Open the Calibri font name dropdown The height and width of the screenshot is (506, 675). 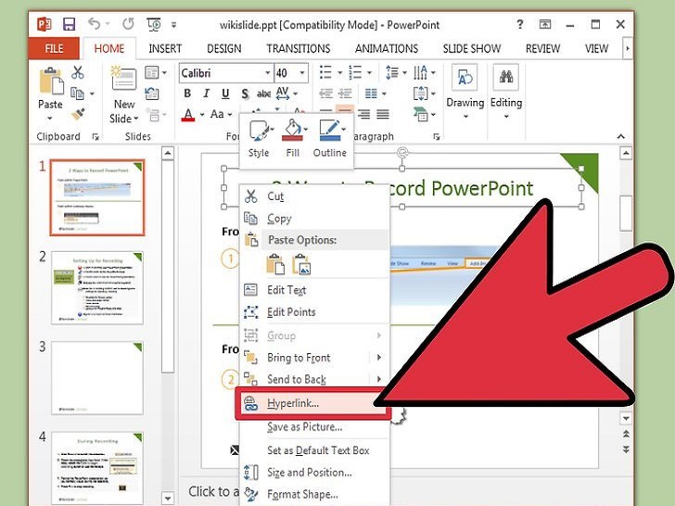click(267, 72)
